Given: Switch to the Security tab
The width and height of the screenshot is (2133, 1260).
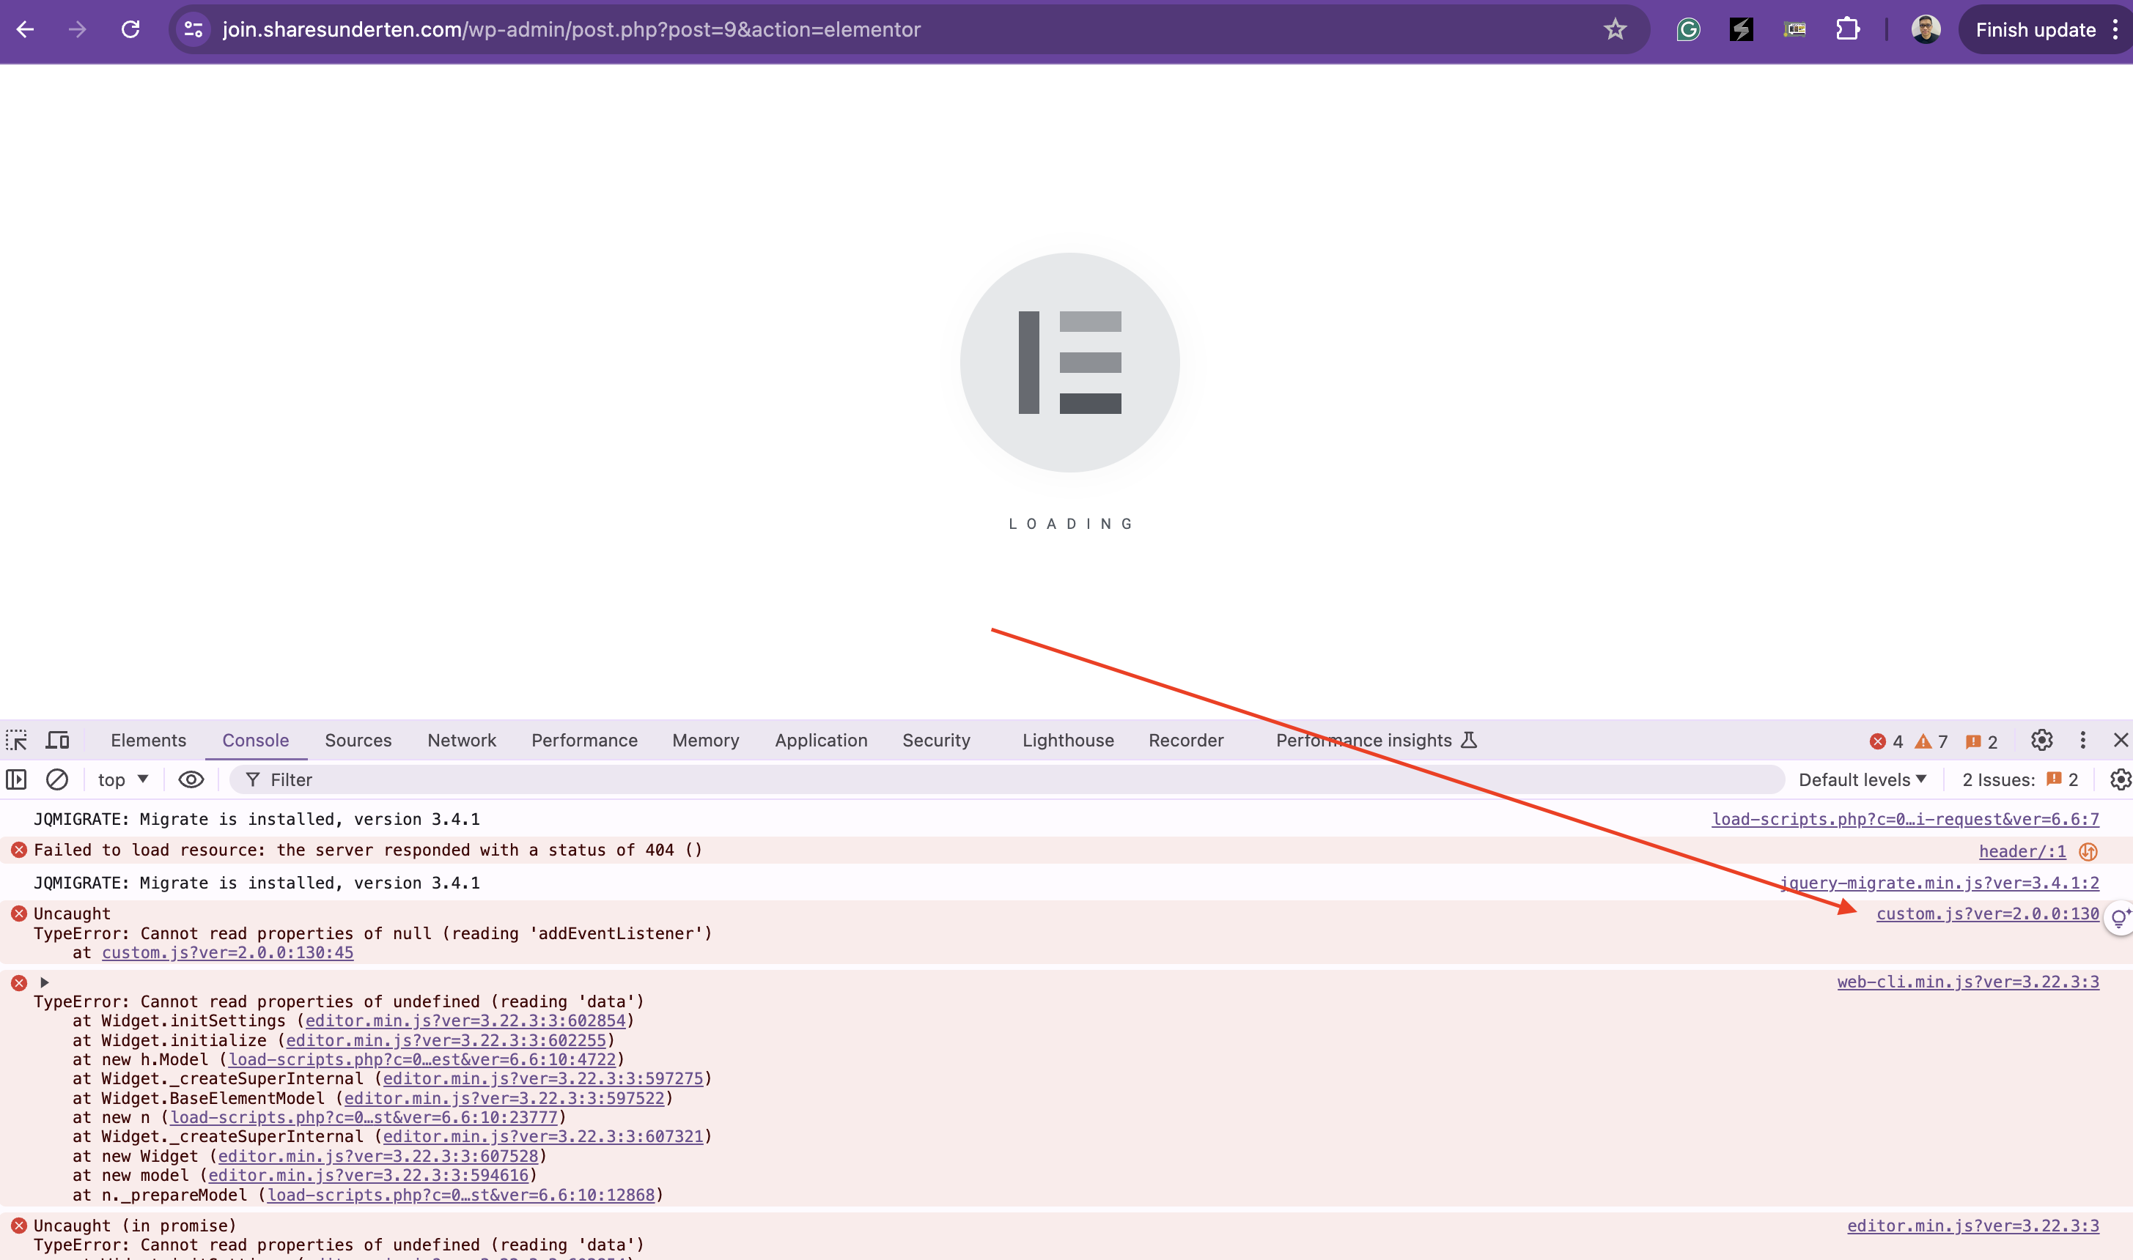Looking at the screenshot, I should pos(936,741).
